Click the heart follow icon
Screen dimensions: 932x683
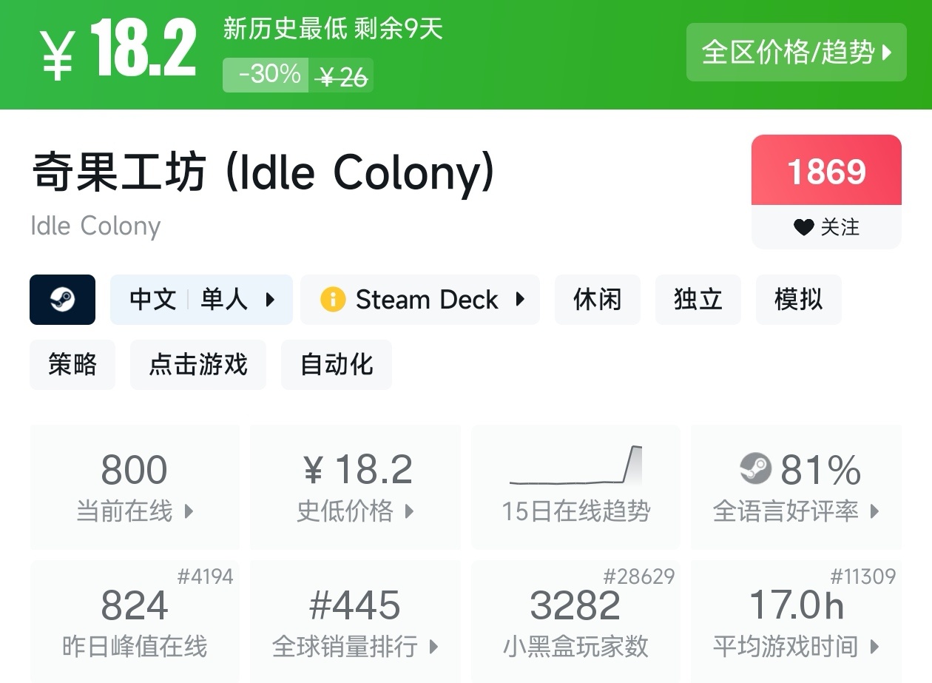tap(803, 227)
